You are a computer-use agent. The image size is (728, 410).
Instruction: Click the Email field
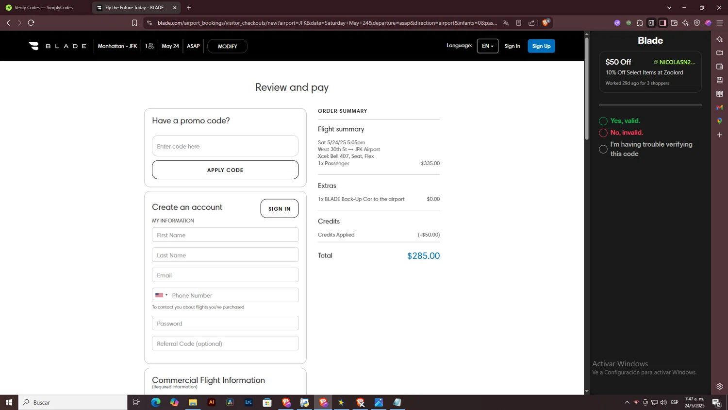coord(225,275)
